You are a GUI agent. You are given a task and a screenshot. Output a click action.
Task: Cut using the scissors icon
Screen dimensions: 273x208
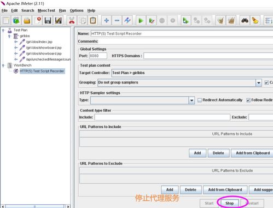point(72,20)
